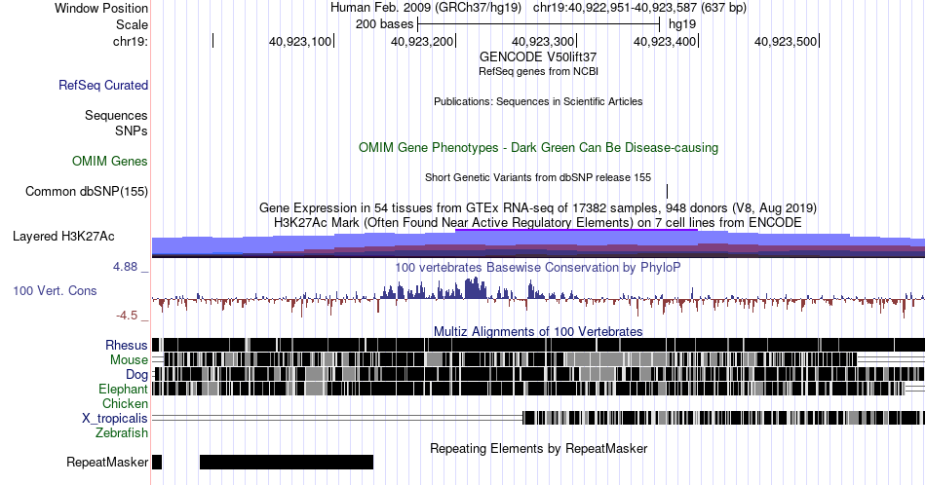The image size is (926, 485).
Task: Click the long RepeatMasker element block
Action: [287, 462]
